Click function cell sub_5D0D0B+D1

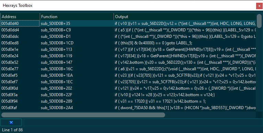pyautogui.click(x=56, y=36)
